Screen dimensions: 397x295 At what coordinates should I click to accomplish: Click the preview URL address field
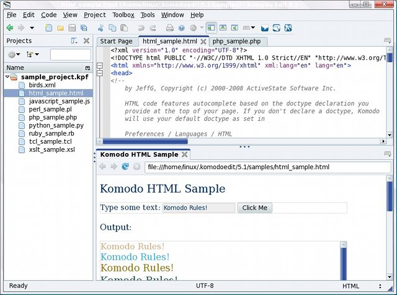(x=267, y=167)
